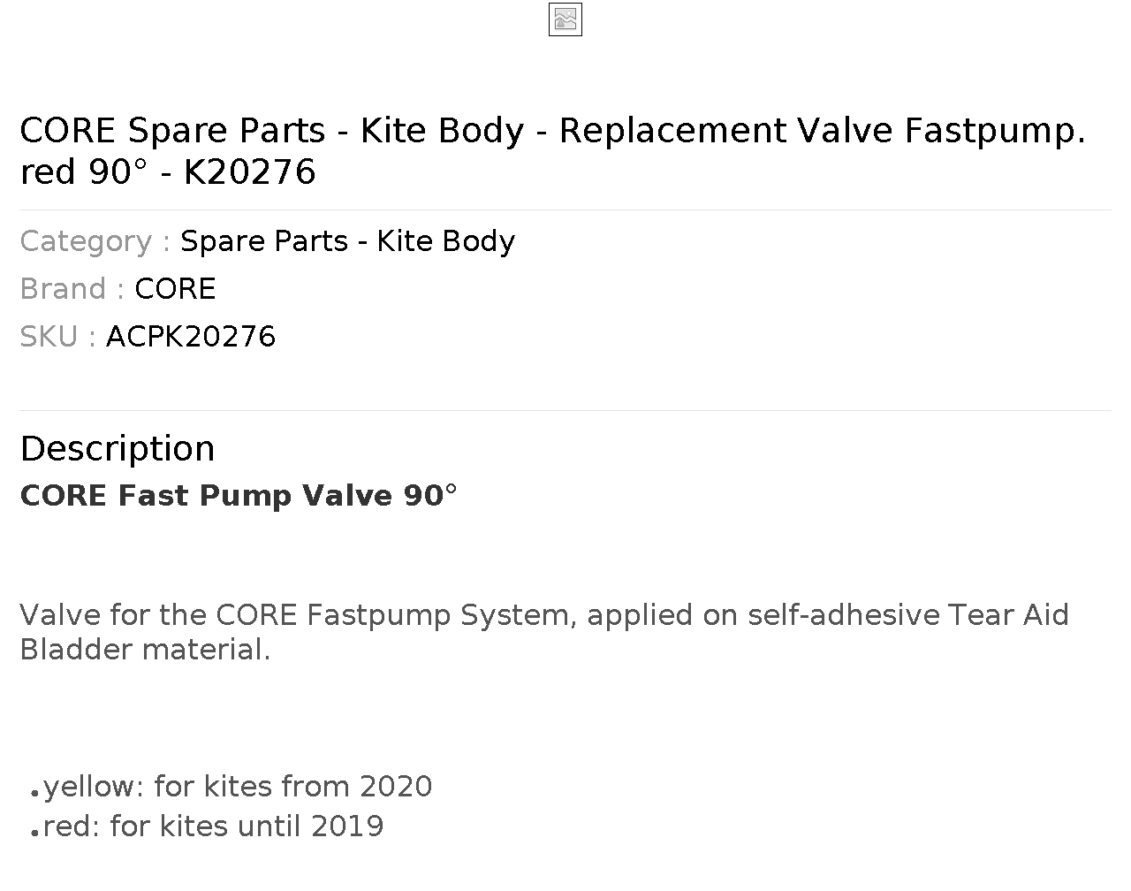Image resolution: width=1131 pixels, height=891 pixels.
Task: Open the Spare Parts - Kite Body category link
Action: 347,241
